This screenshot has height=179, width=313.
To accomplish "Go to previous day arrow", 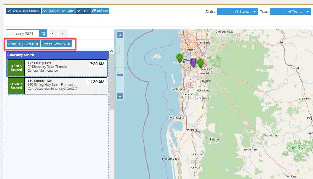I will tap(53, 34).
